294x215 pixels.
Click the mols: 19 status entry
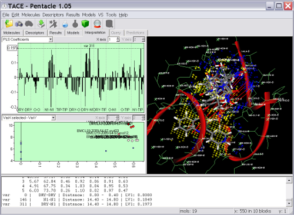188,211
